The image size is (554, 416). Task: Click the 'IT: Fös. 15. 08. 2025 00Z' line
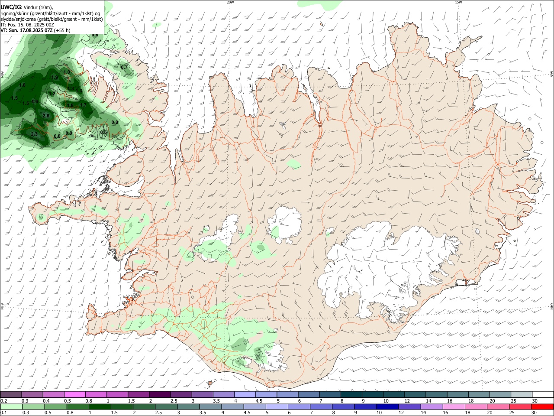(27, 25)
